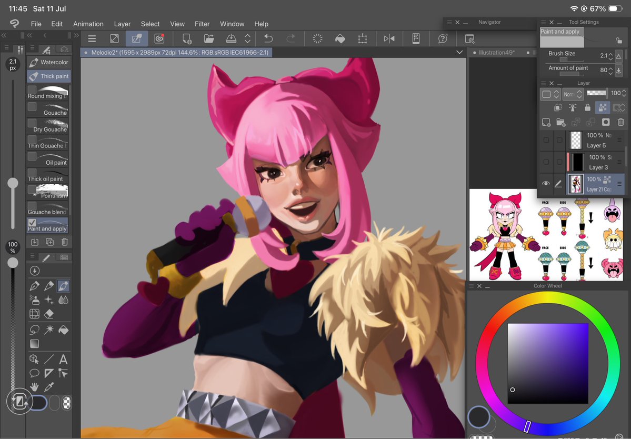Adjust Amount of paint stepper arrows
The width and height of the screenshot is (631, 439).
(610, 71)
